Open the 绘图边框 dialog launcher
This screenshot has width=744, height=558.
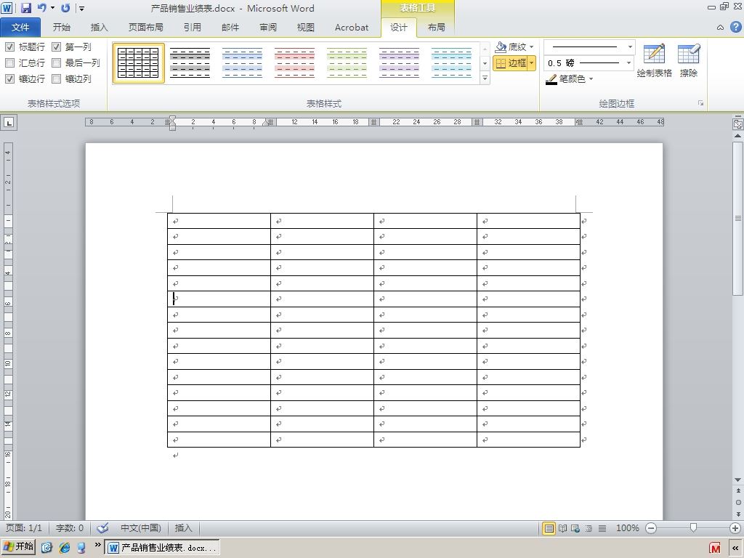[701, 103]
